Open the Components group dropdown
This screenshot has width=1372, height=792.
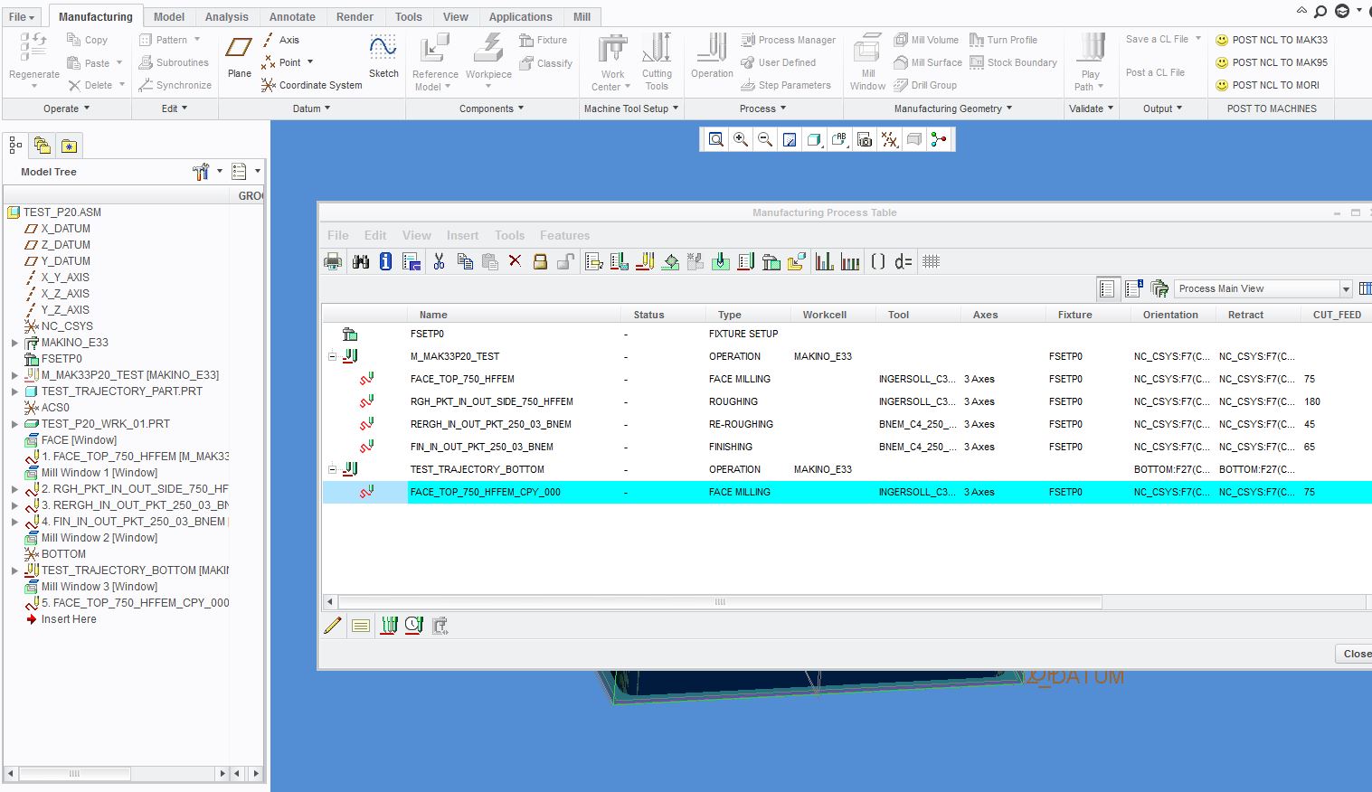click(x=492, y=108)
